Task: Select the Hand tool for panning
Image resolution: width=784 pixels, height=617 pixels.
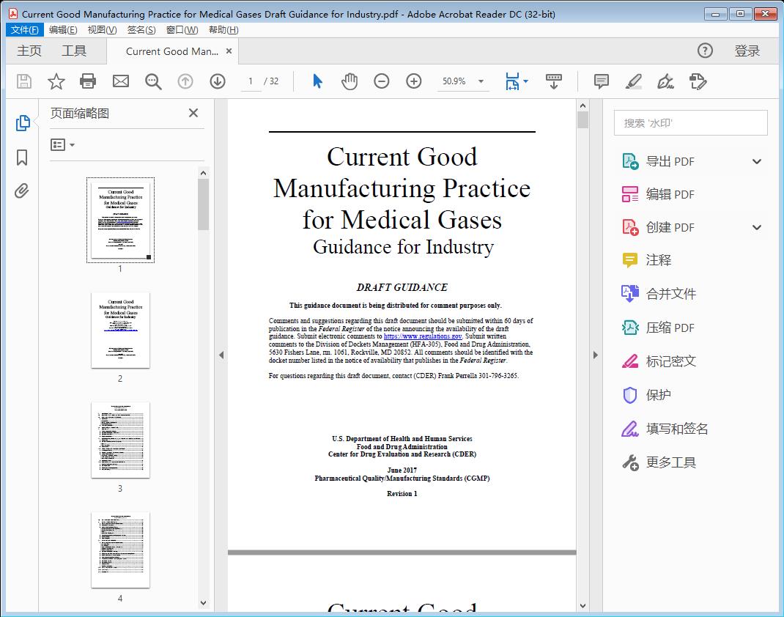Action: click(x=350, y=81)
